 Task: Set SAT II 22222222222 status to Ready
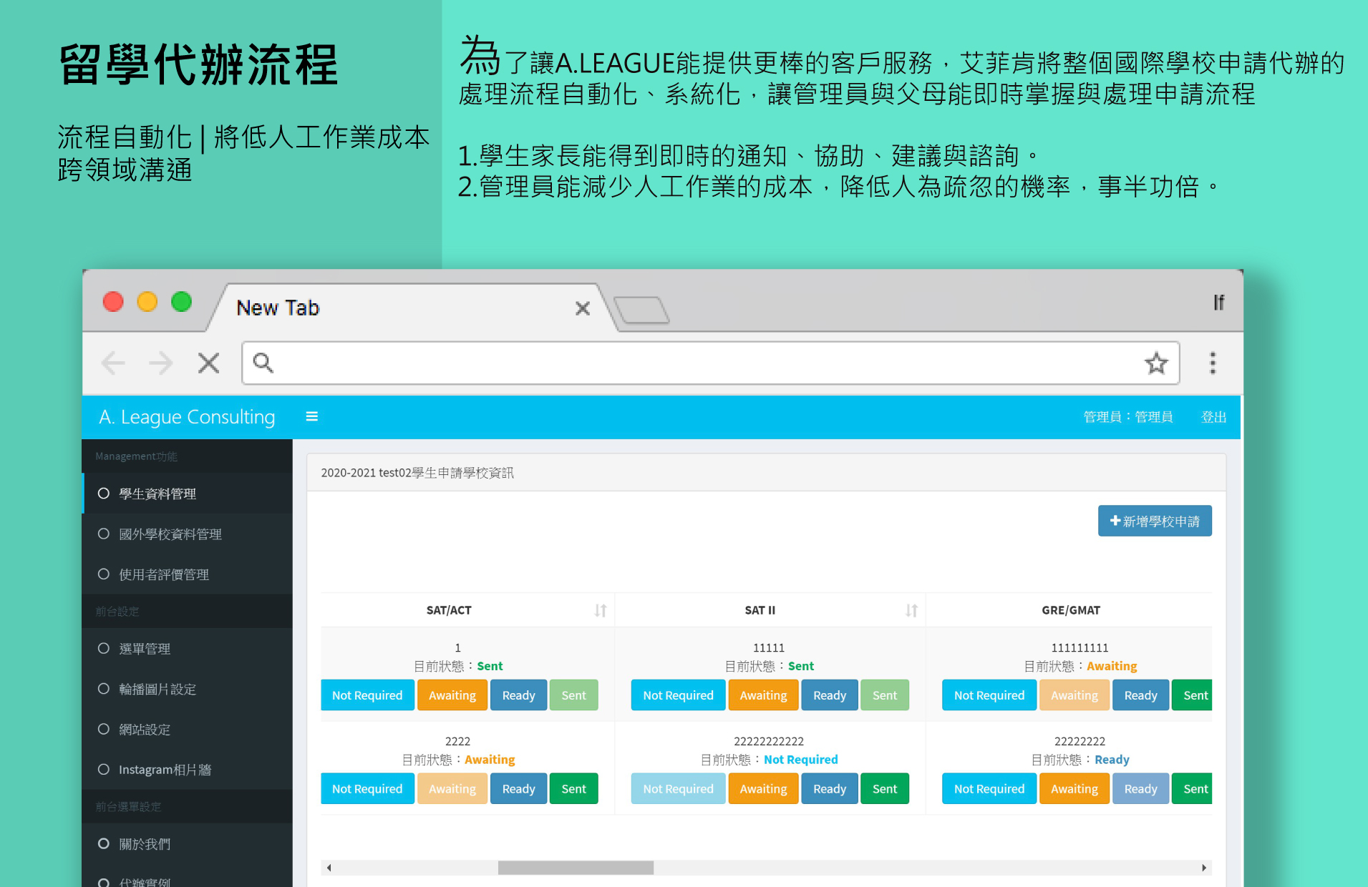click(829, 789)
